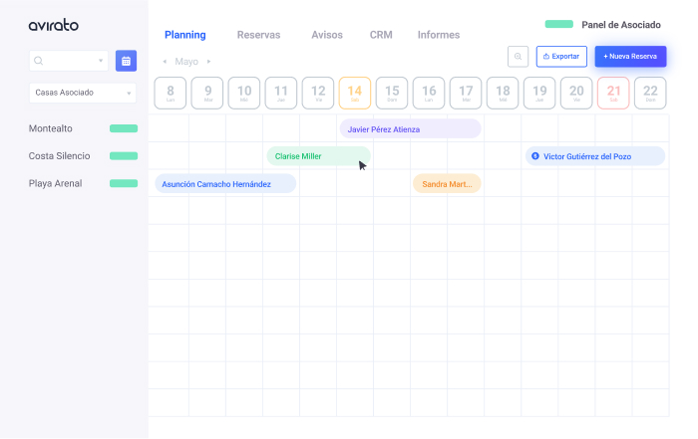Toggle the Costa Silencio green switch
This screenshot has width=698, height=439.
click(123, 156)
